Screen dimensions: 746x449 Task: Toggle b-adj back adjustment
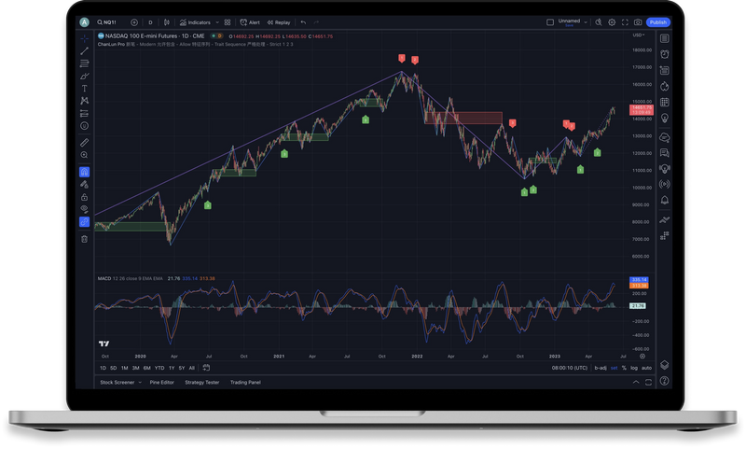pos(601,368)
